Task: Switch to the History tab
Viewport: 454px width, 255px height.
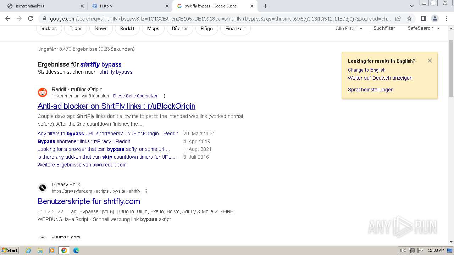Action: [x=130, y=6]
